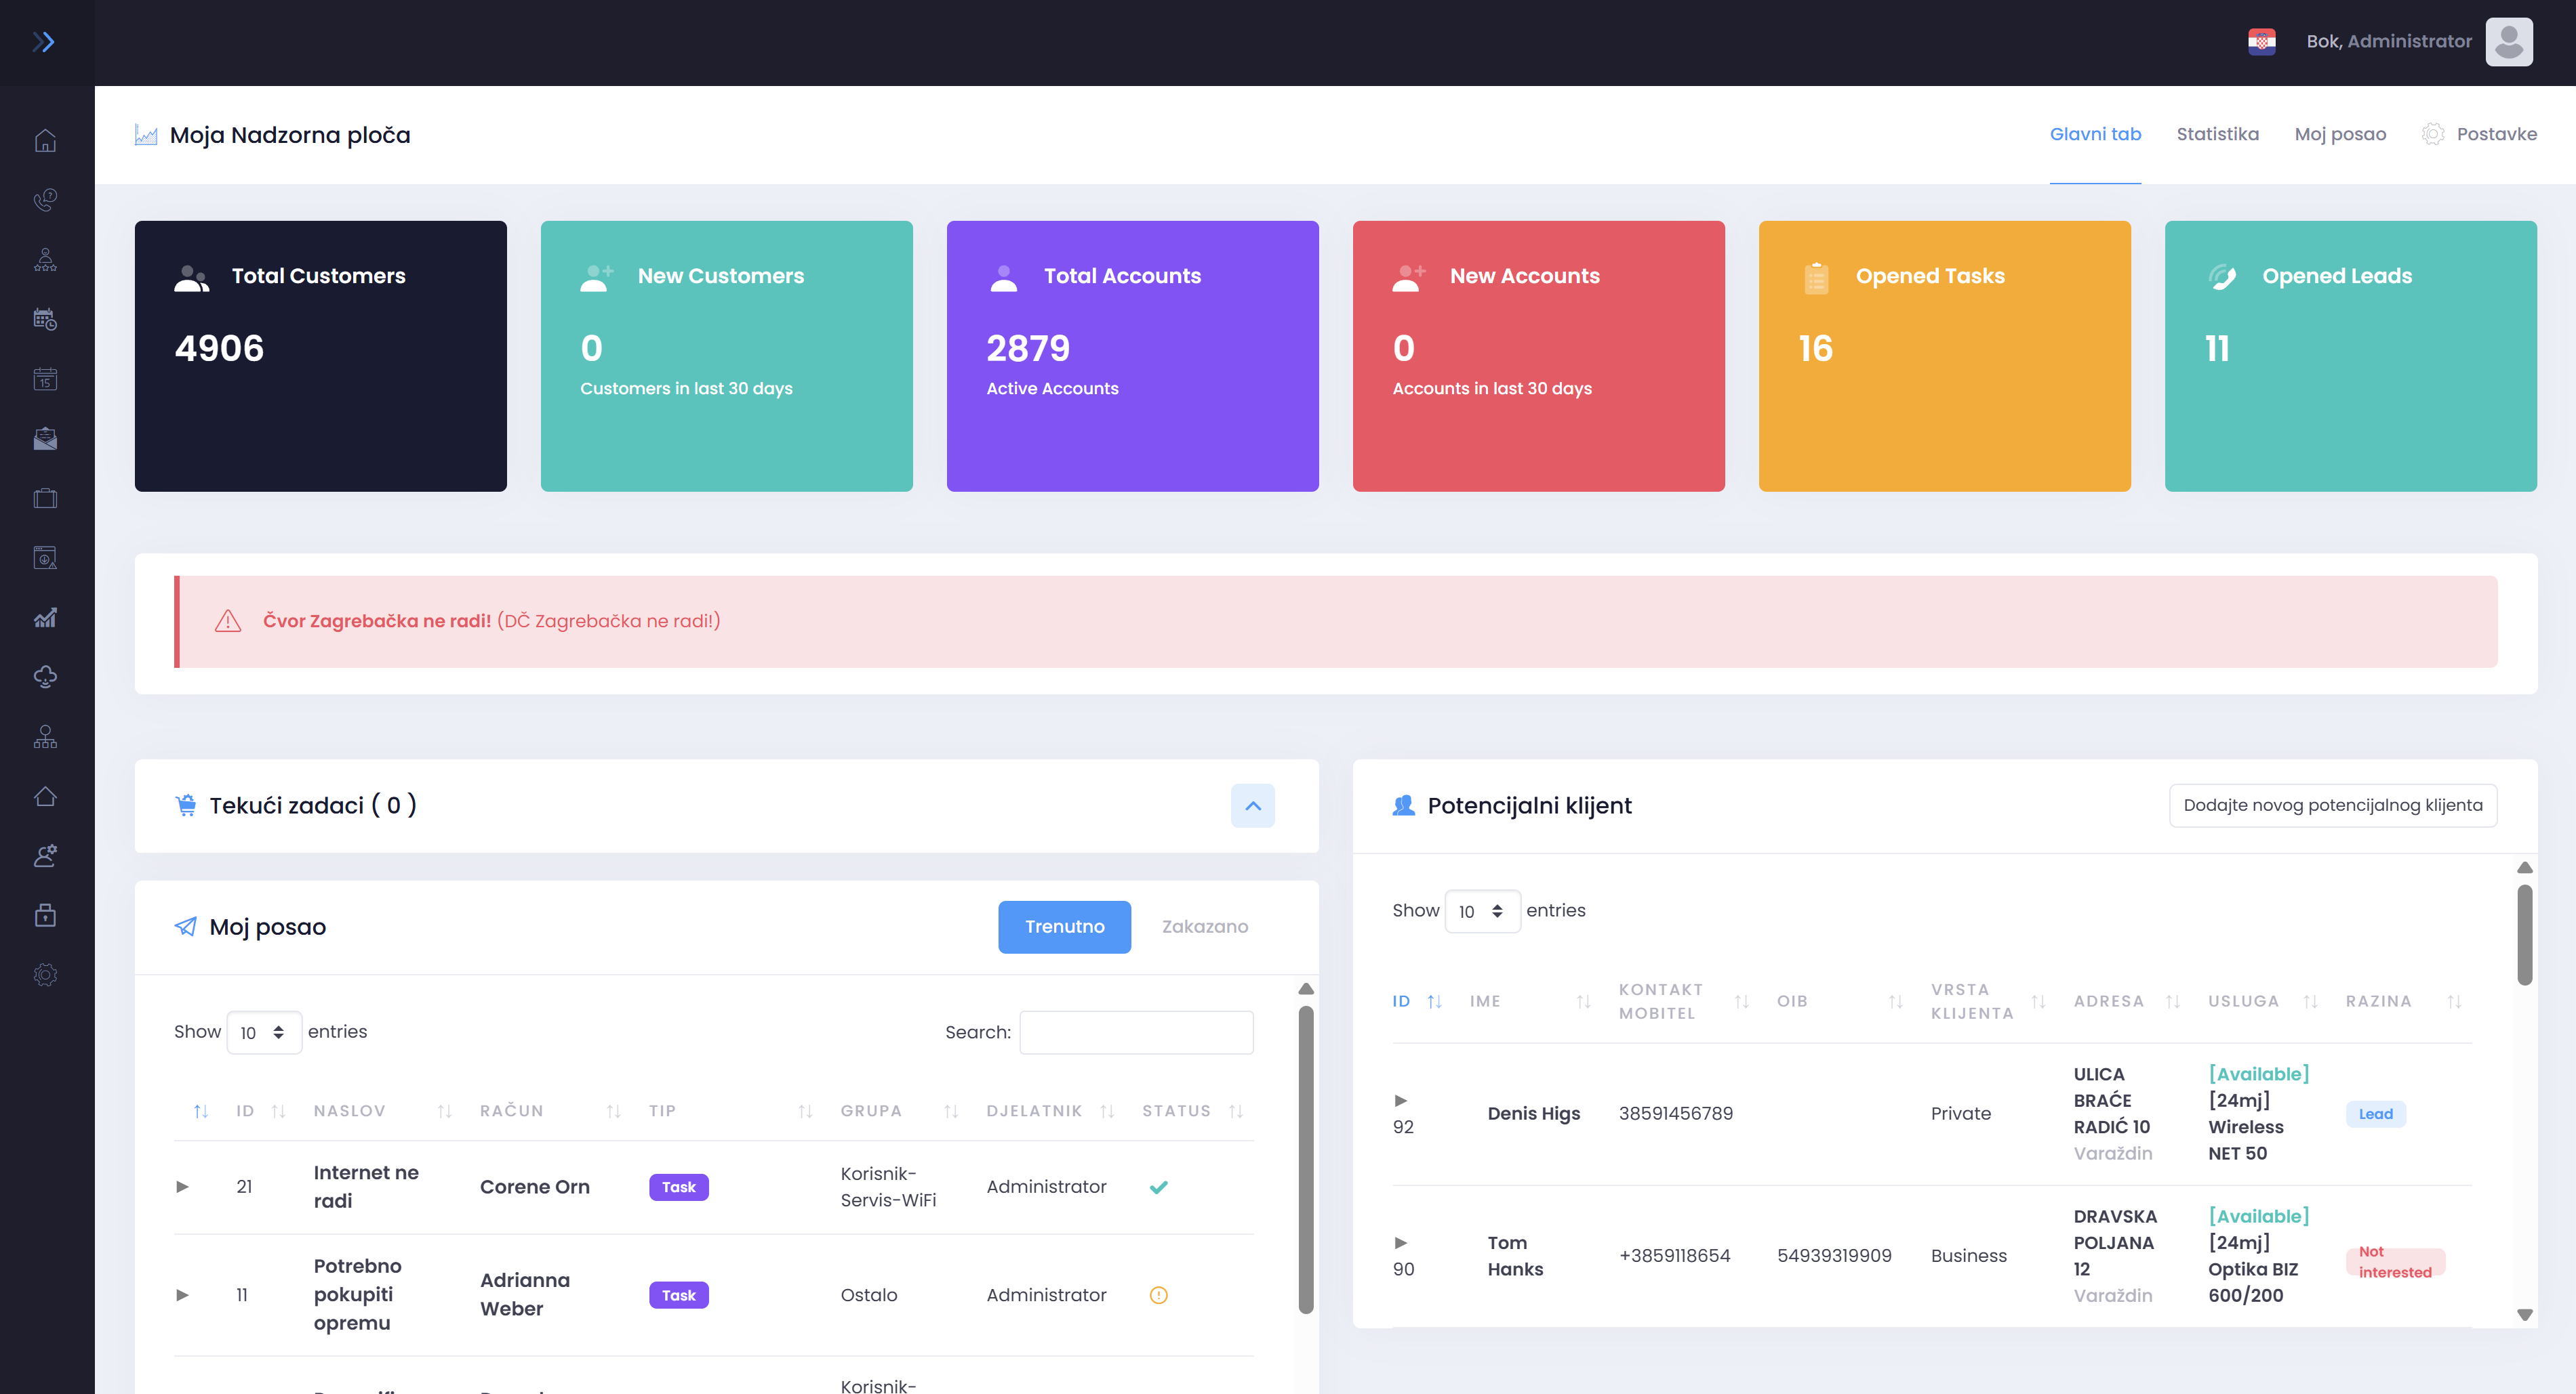Click the cloud sidebar icon

pos(45,677)
